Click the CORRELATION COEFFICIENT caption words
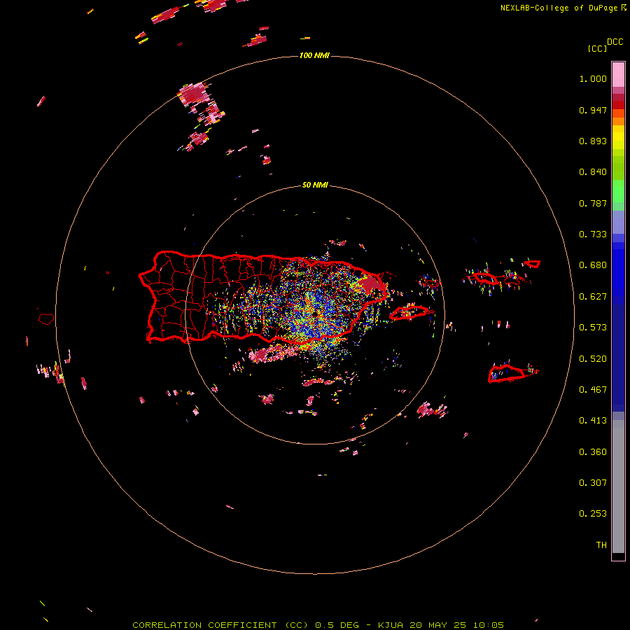 [204, 625]
